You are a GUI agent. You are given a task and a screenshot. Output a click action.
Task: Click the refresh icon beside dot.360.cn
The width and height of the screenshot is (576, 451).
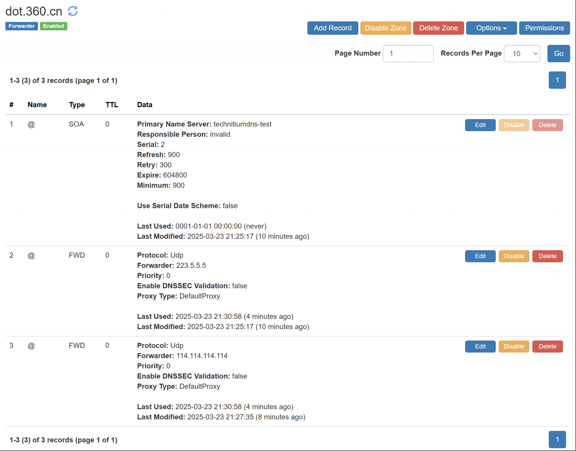pyautogui.click(x=73, y=11)
